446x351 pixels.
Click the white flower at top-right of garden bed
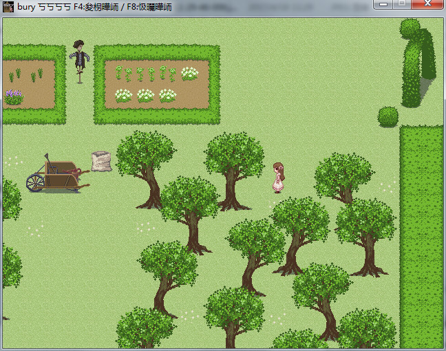189,74
